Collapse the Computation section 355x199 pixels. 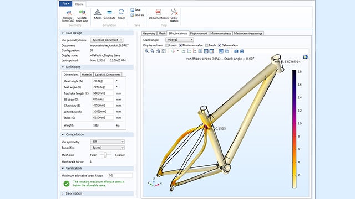click(x=63, y=134)
